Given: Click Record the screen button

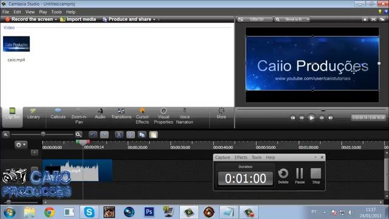Looking at the screenshot, I should point(29,19).
